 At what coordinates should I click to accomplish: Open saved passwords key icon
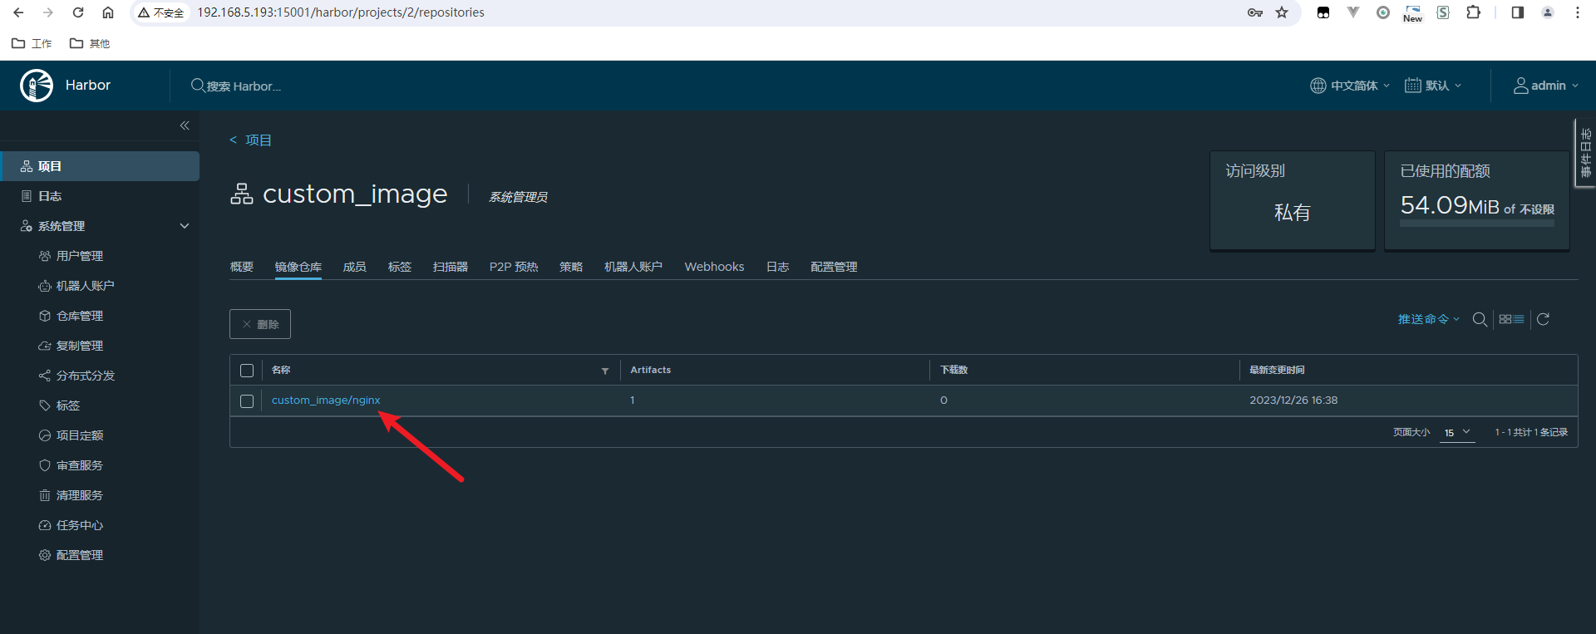click(1255, 12)
